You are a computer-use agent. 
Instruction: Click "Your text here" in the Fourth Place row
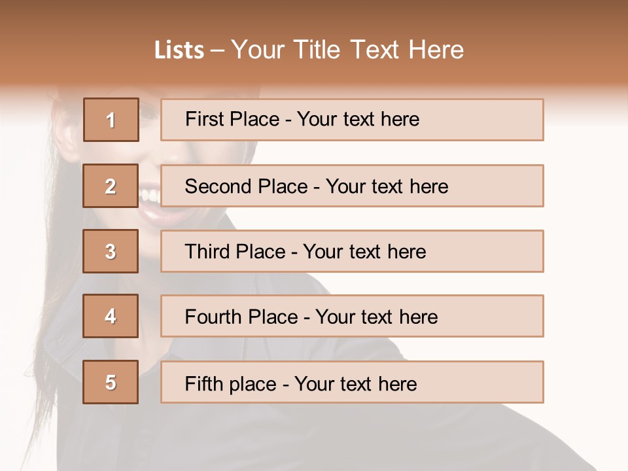376,317
